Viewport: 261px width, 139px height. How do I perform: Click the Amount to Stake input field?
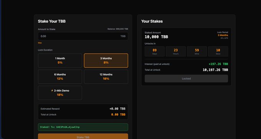click(83, 36)
